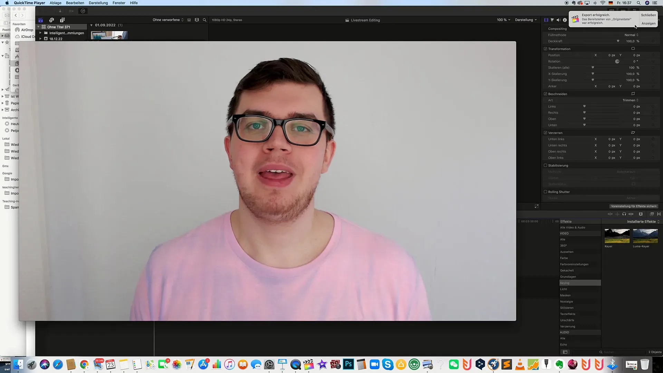Open the Photos and Audio sidebar

pyautogui.click(x=51, y=20)
